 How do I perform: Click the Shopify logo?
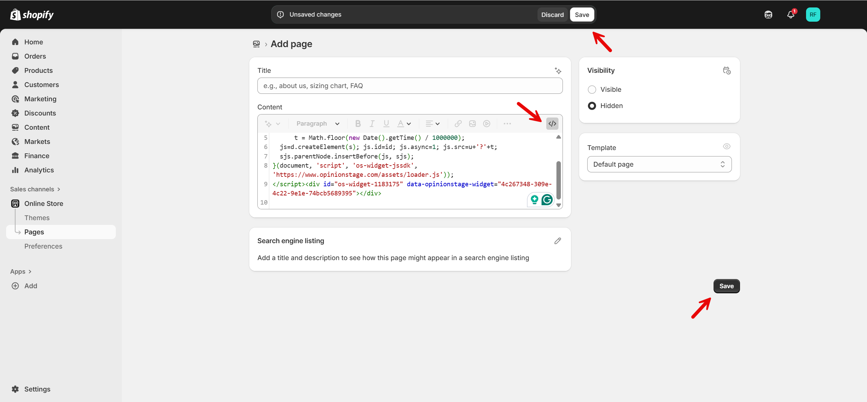32,15
